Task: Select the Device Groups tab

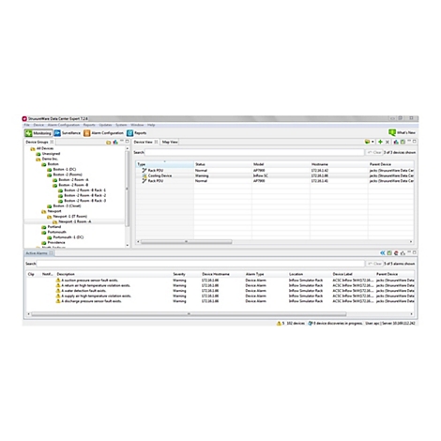Action: 39,142
